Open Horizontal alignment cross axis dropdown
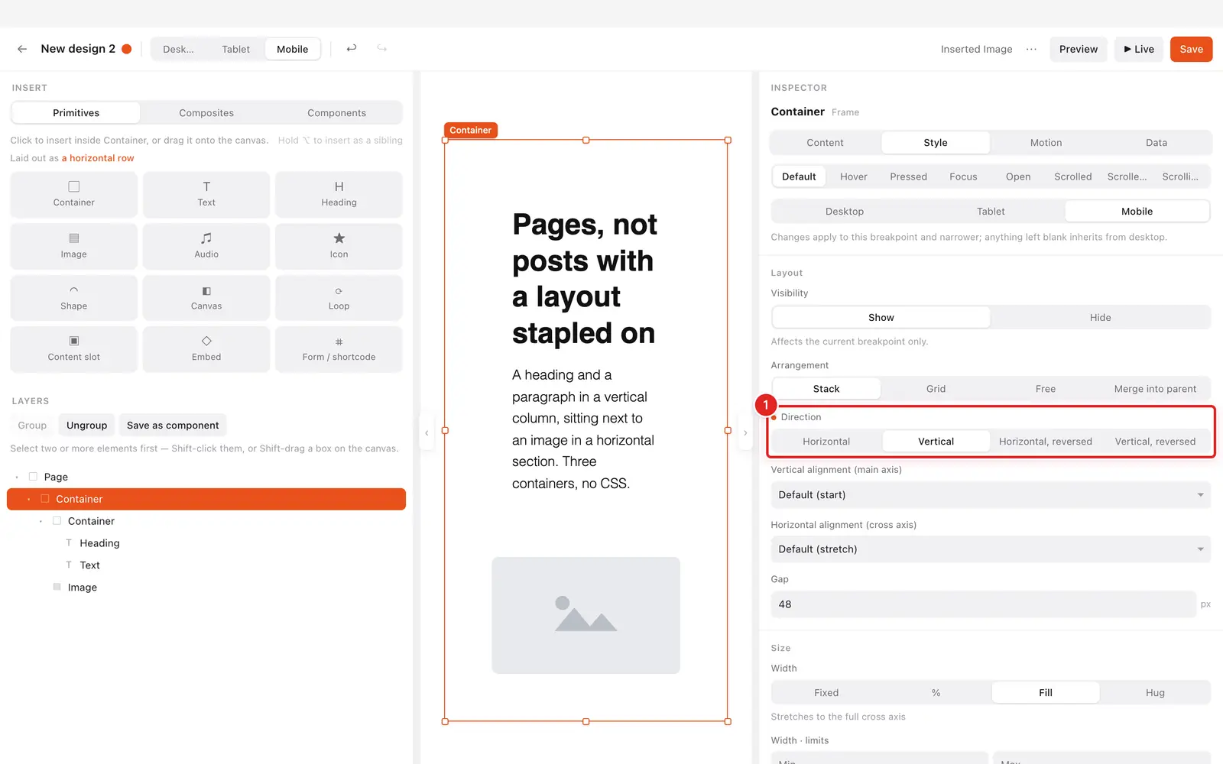1223x764 pixels. tap(991, 549)
